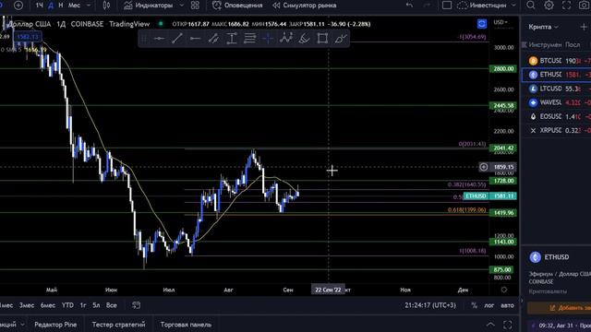Expand the Инвестиции layout dropdown arrow
This screenshot has height=332, width=591.
point(513,6)
